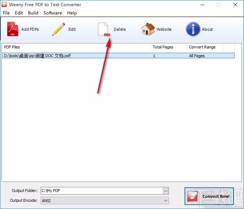Minimize the Weeny converter window
Image resolution: width=244 pixels, height=209 pixels.
(x=202, y=5)
